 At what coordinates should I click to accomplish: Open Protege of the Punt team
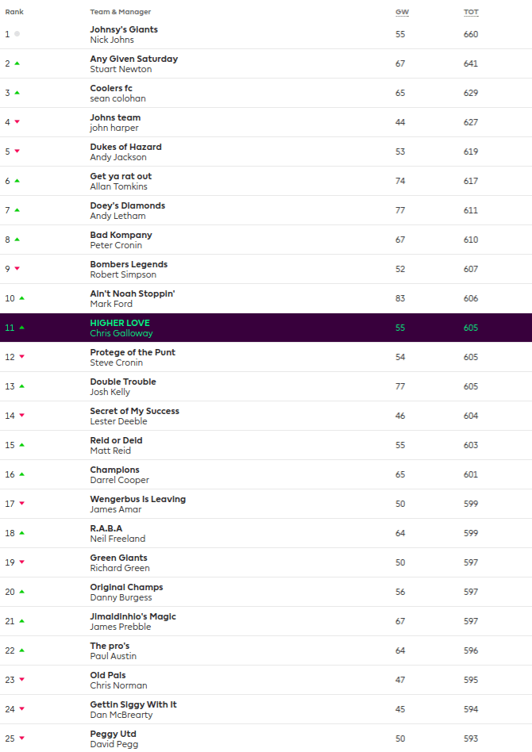133,352
